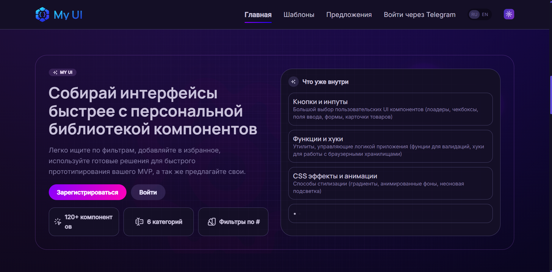Click the Войти button

(148, 192)
